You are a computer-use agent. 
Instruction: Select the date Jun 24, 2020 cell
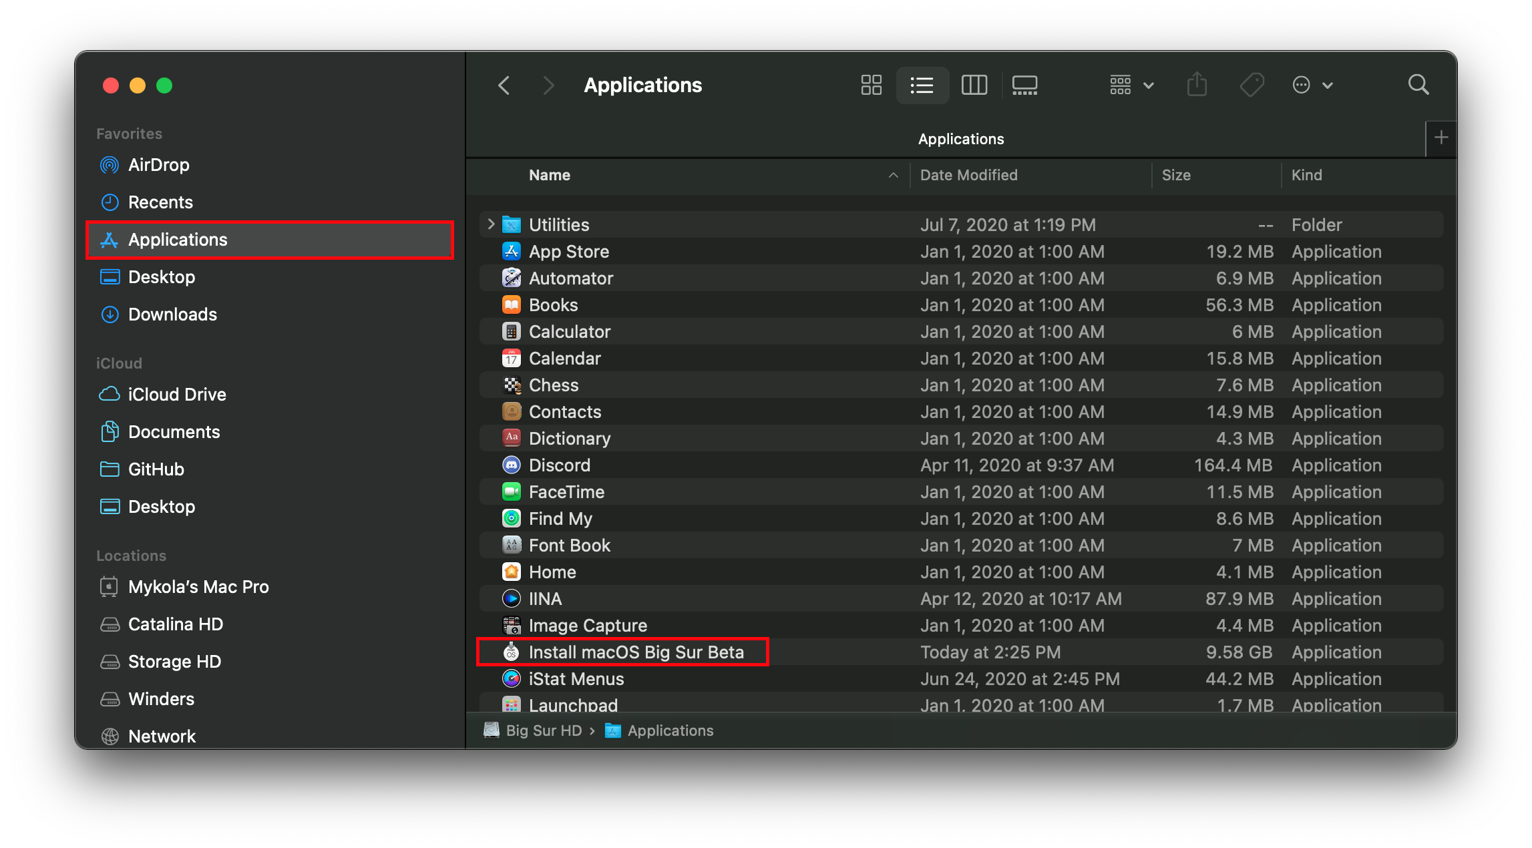(1020, 678)
